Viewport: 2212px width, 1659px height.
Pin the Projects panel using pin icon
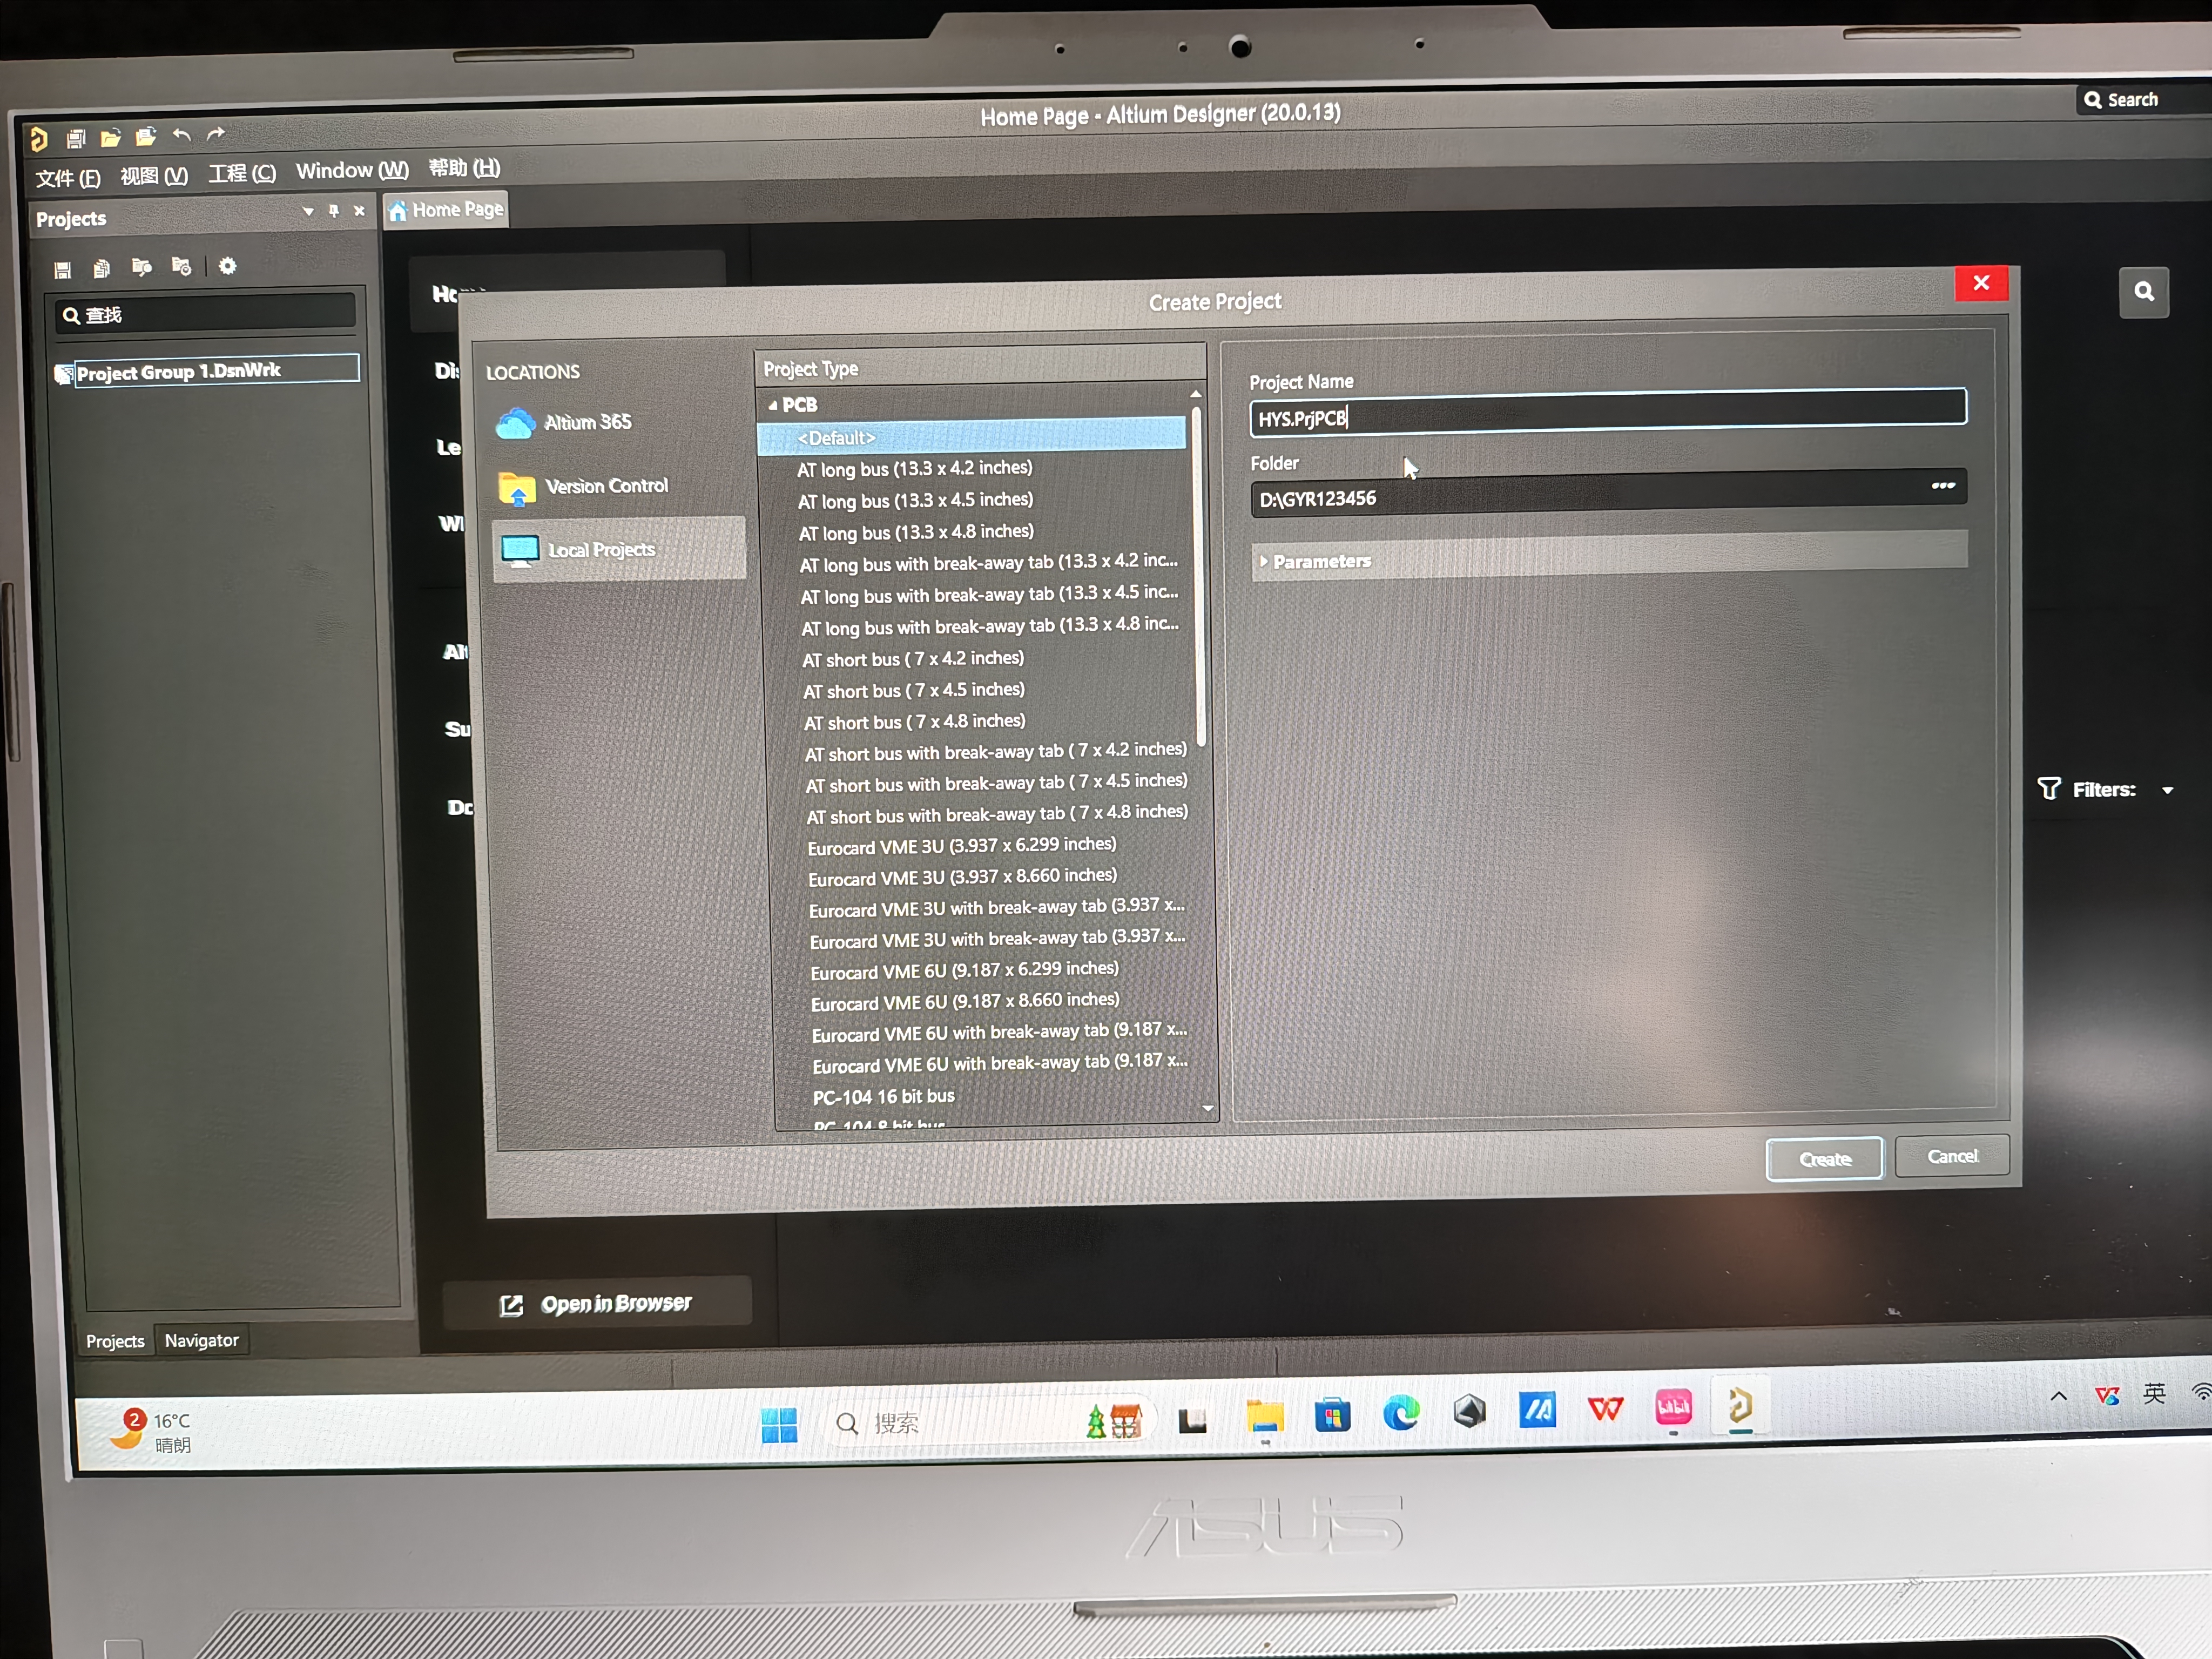pos(334,211)
